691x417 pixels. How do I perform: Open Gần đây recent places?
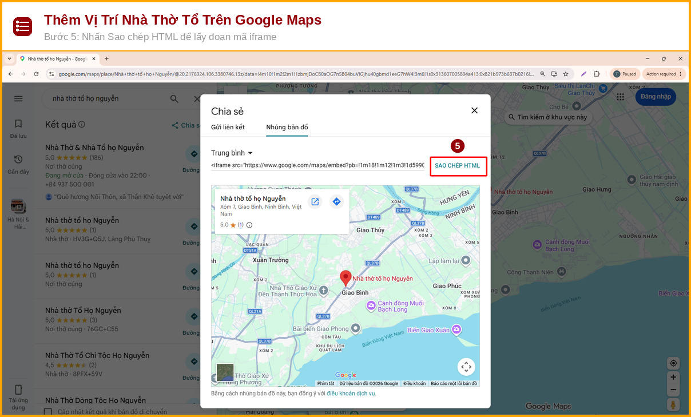[x=18, y=164]
